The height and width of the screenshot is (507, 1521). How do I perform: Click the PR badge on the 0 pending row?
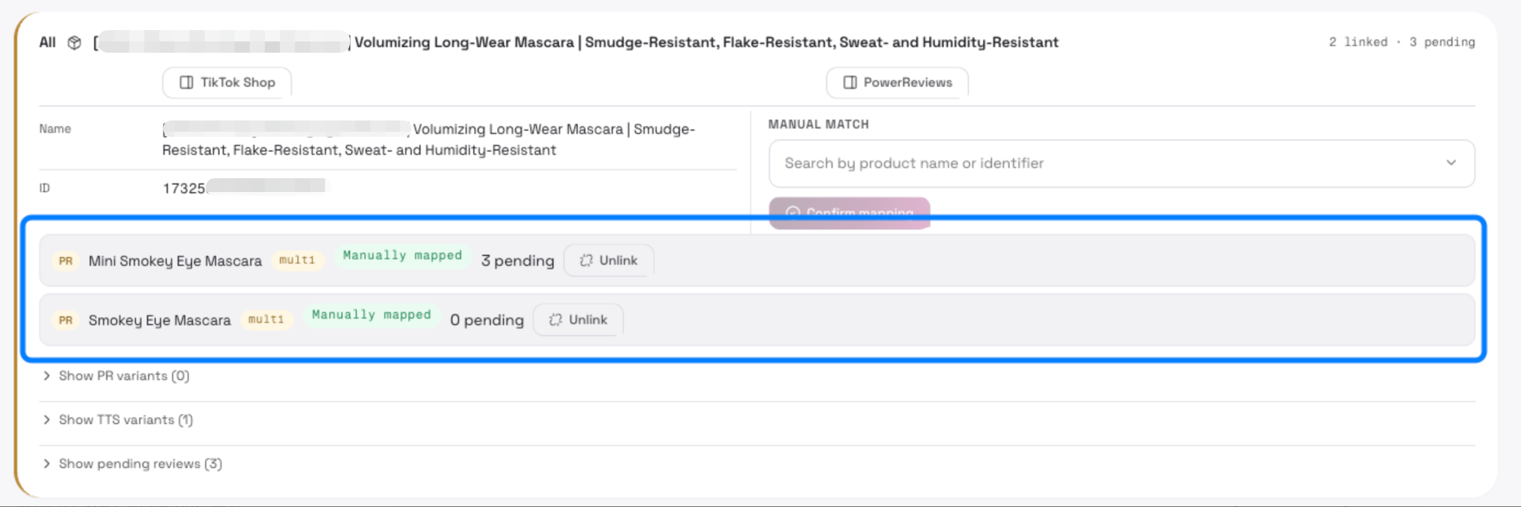pyautogui.click(x=66, y=321)
